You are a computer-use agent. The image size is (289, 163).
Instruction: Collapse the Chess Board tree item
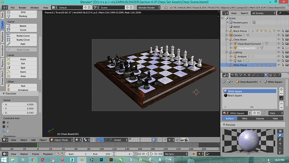coord(227,39)
